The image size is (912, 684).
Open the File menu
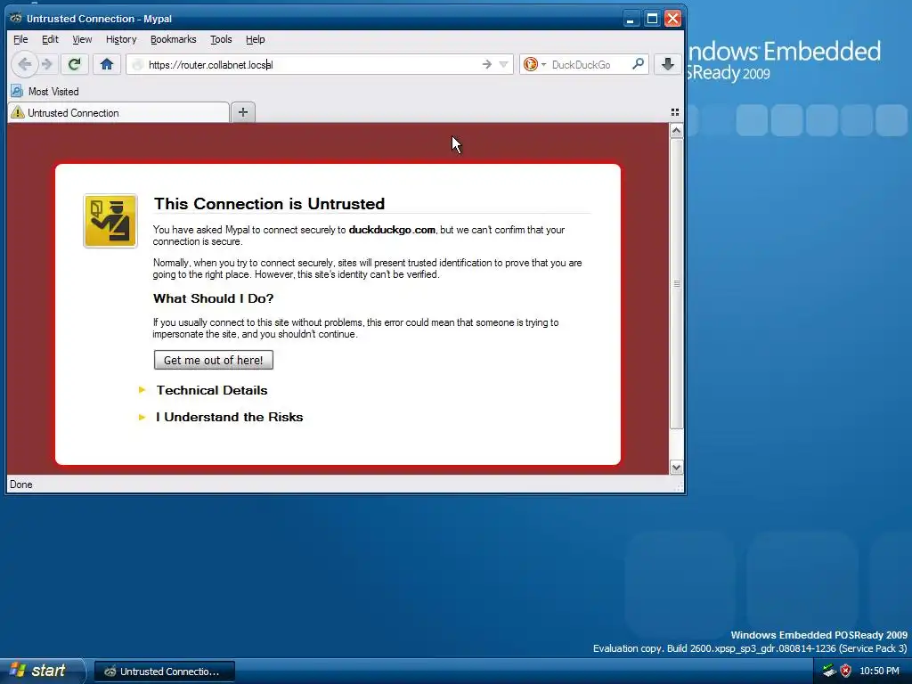click(20, 39)
